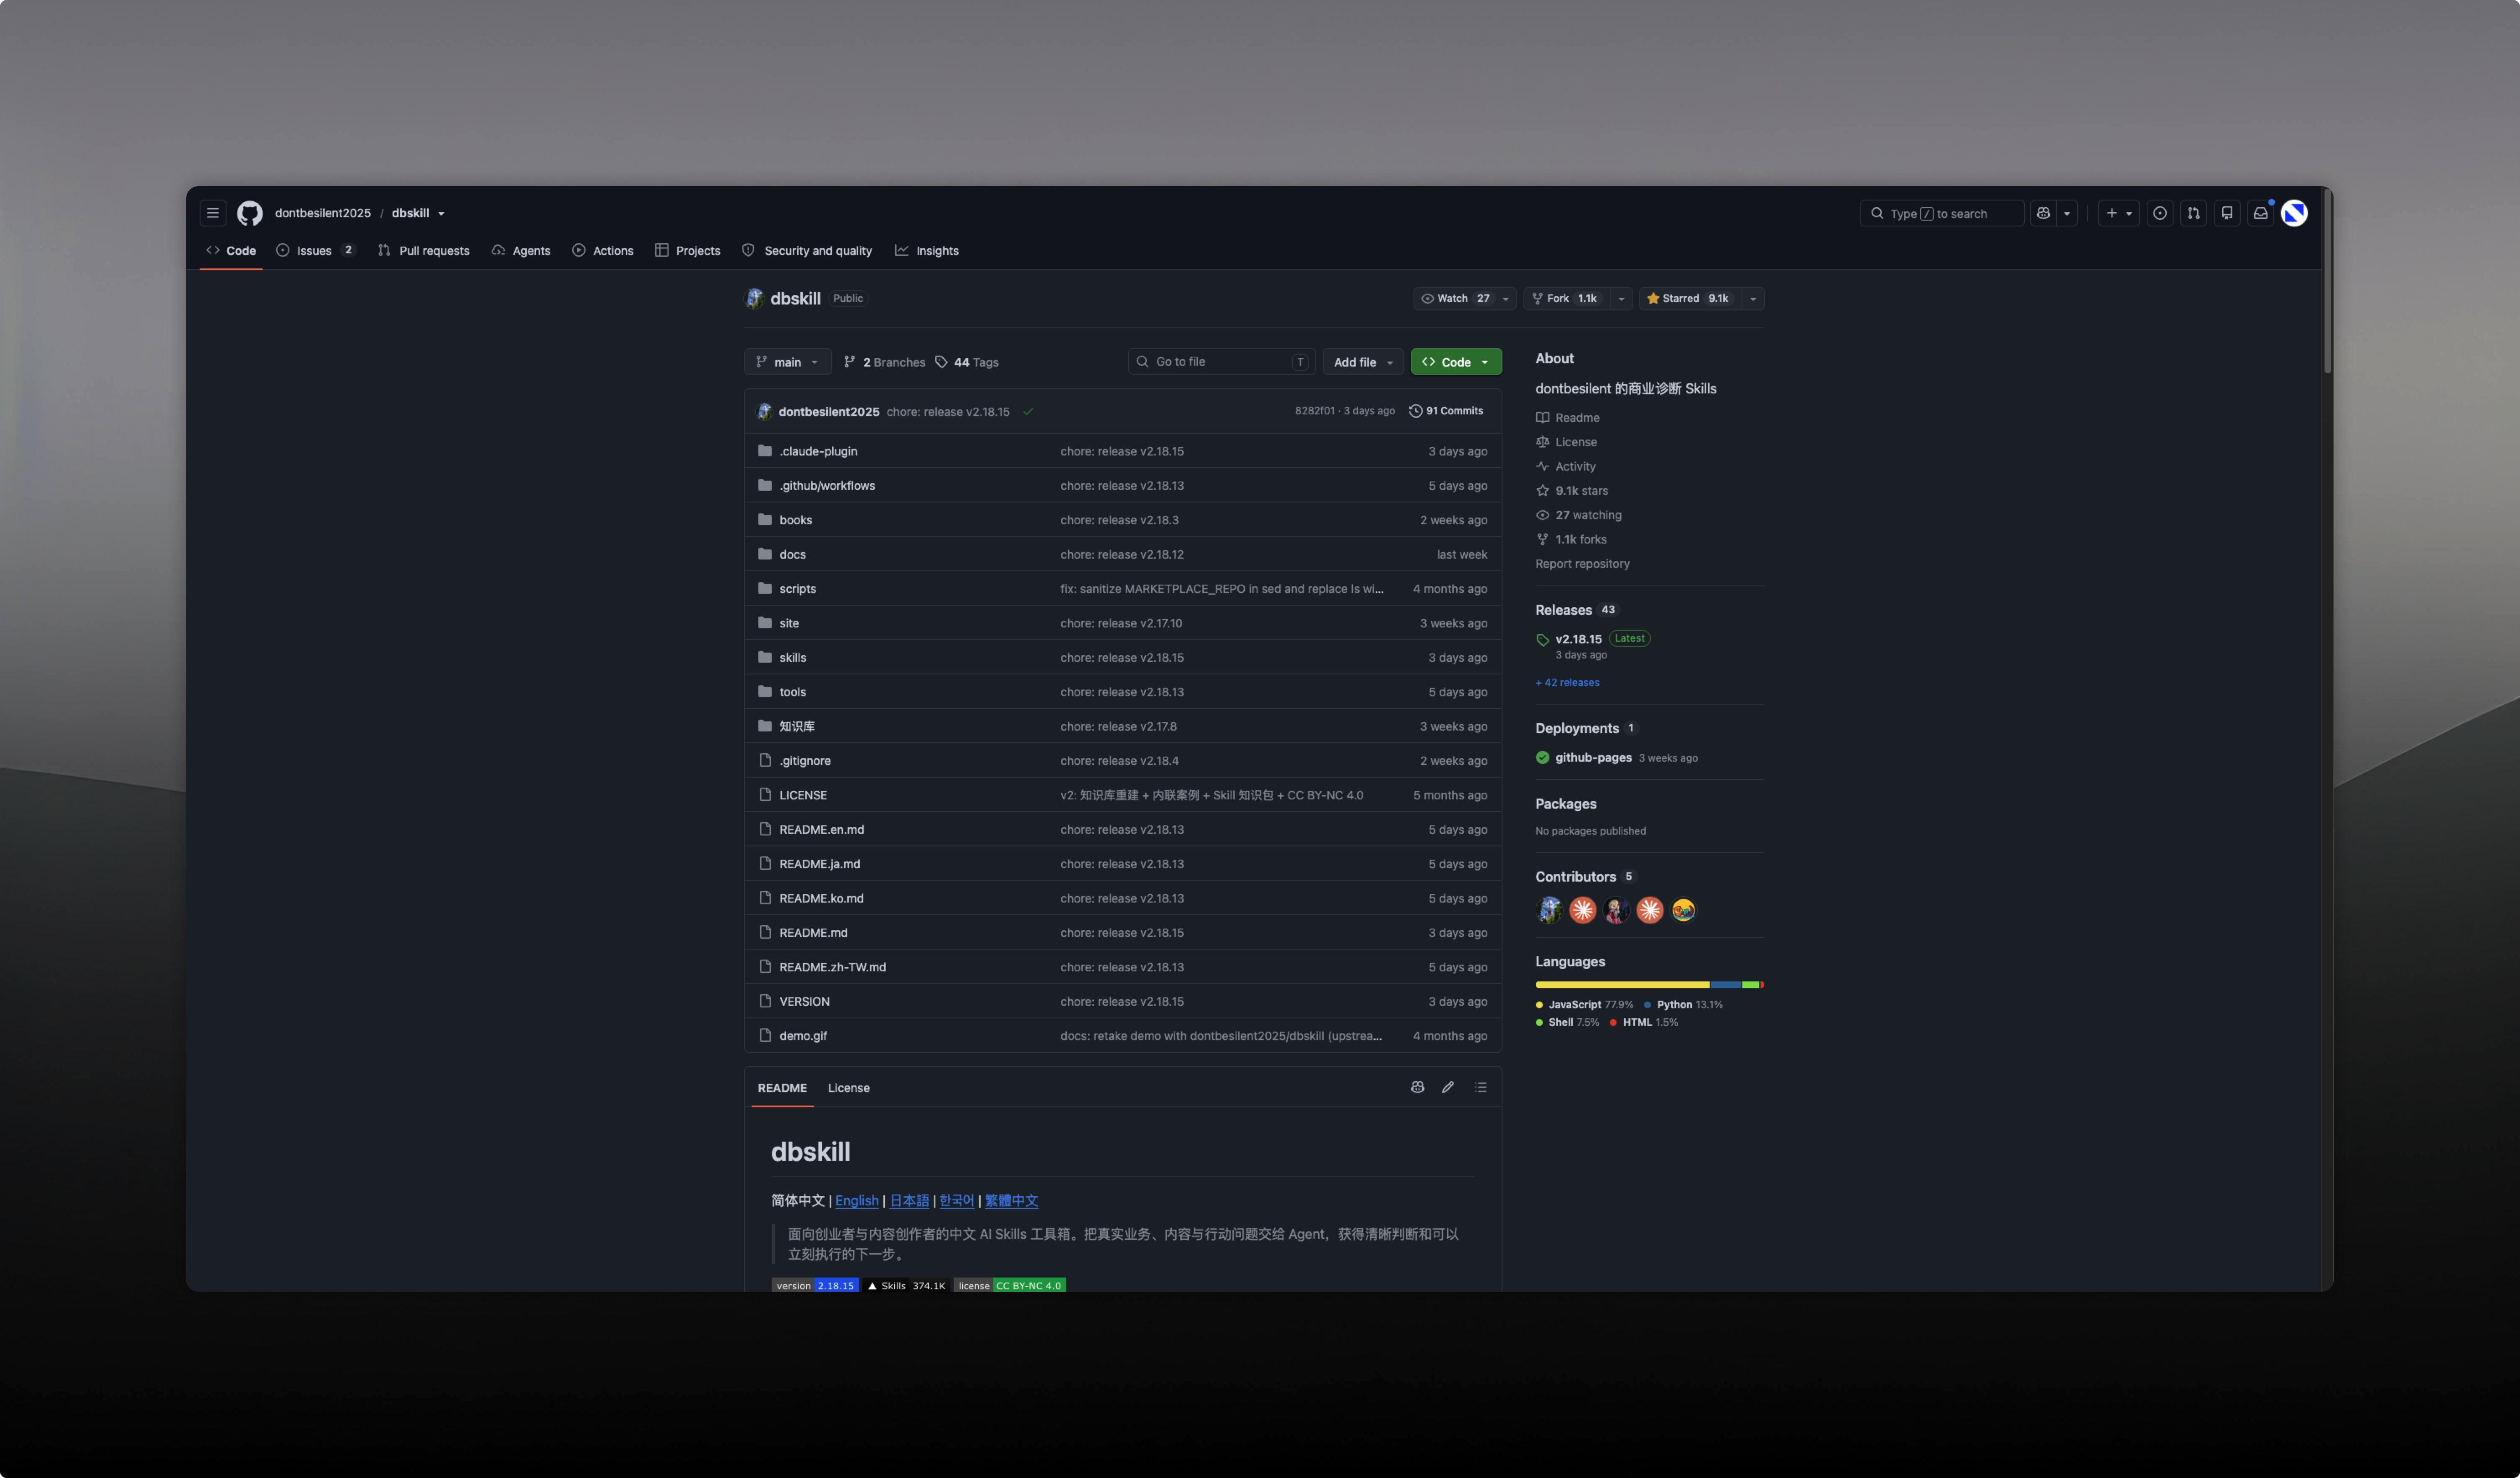This screenshot has height=1478, width=2520.
Task: Click the history clock icon beside 91 Commits
Action: (1415, 411)
